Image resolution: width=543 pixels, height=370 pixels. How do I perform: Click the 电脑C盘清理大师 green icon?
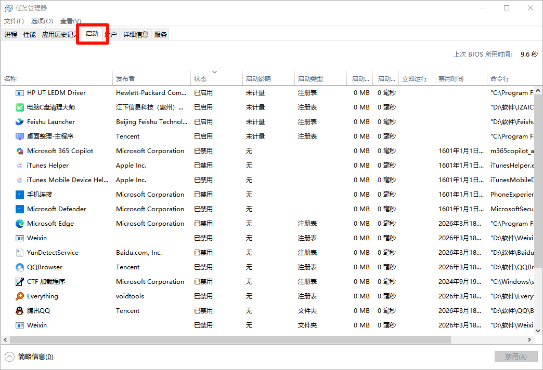pos(20,107)
